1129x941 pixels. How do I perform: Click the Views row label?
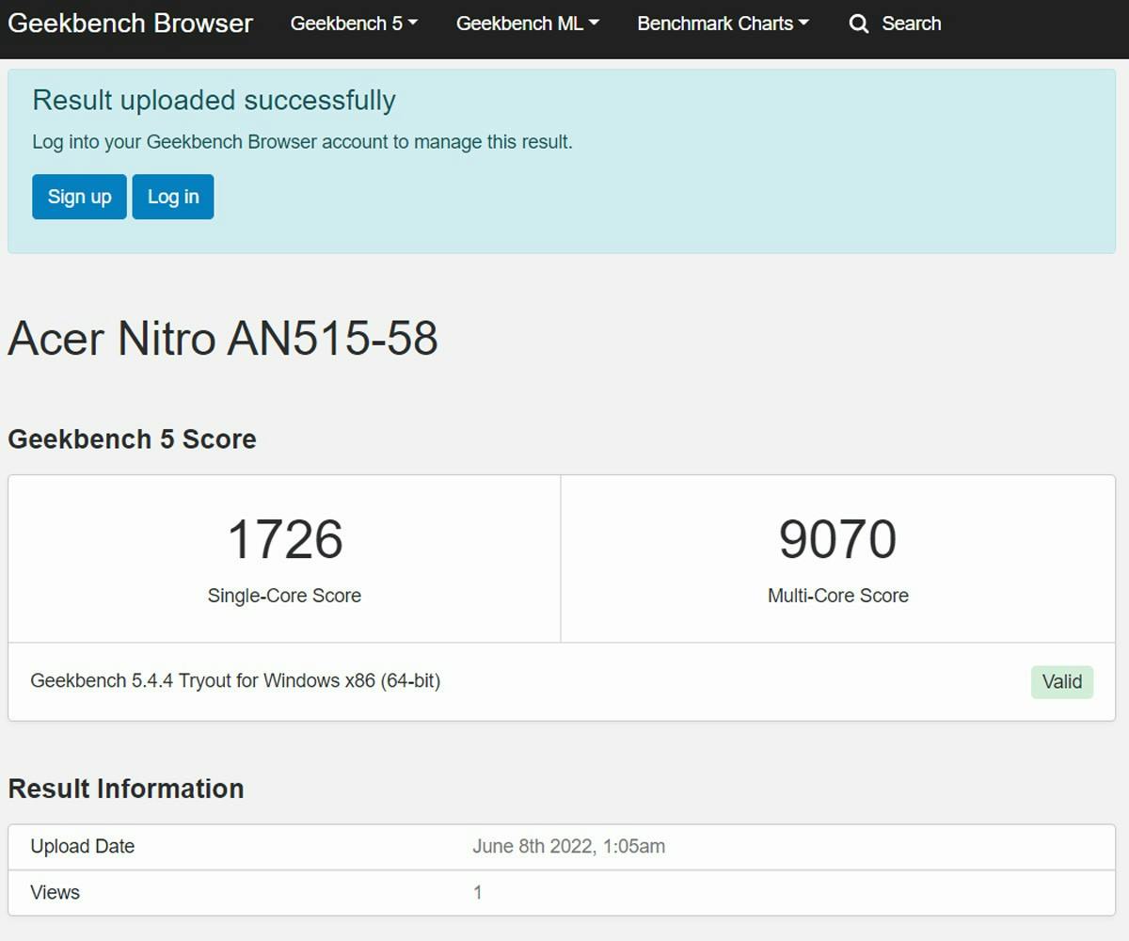pyautogui.click(x=55, y=892)
